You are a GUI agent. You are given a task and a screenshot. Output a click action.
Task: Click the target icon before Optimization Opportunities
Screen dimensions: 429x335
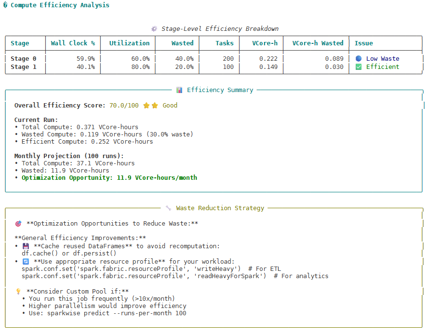(18, 224)
